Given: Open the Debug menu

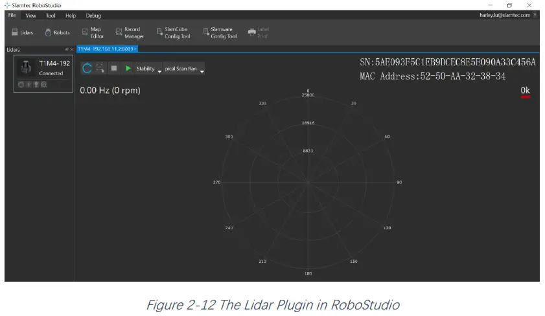Looking at the screenshot, I should [x=93, y=16].
